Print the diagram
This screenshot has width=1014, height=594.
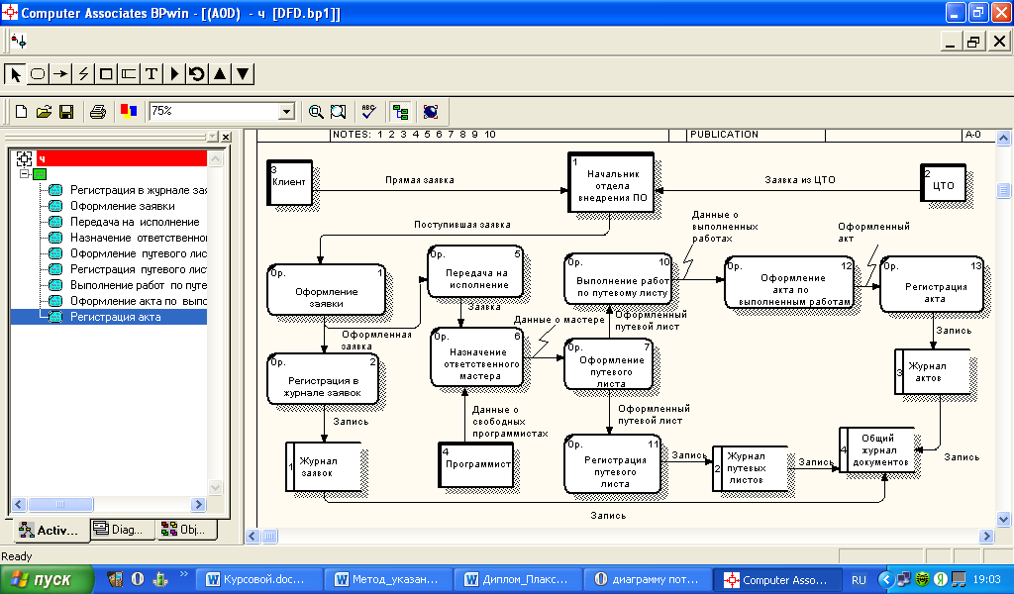98,112
